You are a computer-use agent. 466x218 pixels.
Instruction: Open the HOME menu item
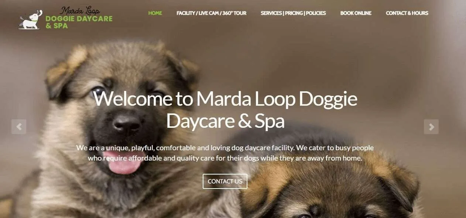155,13
